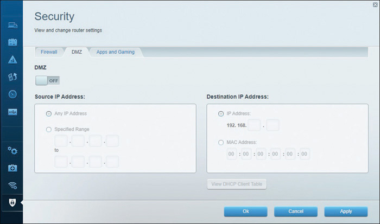
Task: Click first MAC Address octet field
Action: (x=231, y=154)
